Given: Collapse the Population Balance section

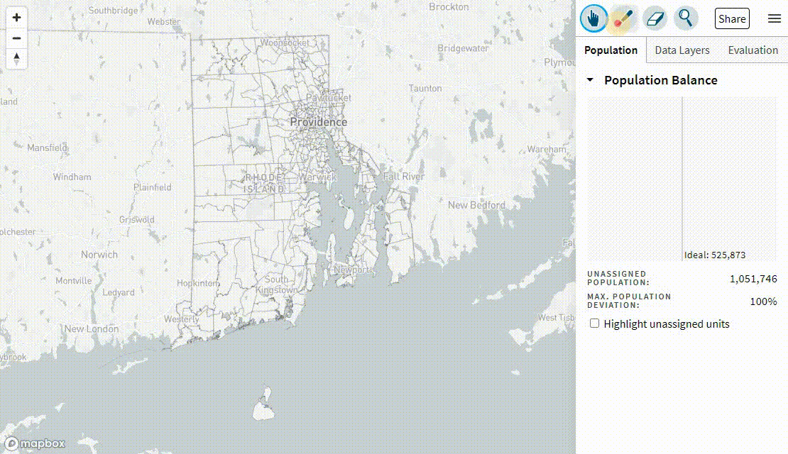Looking at the screenshot, I should point(589,80).
